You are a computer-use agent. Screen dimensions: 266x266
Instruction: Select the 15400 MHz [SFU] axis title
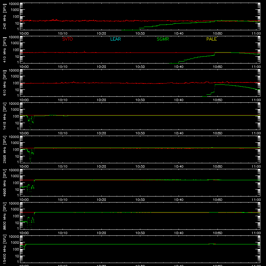[x=4, y=249]
